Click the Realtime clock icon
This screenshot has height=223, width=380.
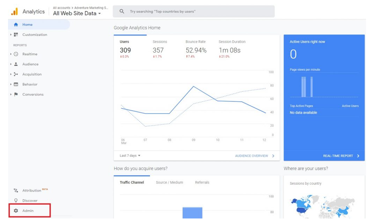[16, 54]
